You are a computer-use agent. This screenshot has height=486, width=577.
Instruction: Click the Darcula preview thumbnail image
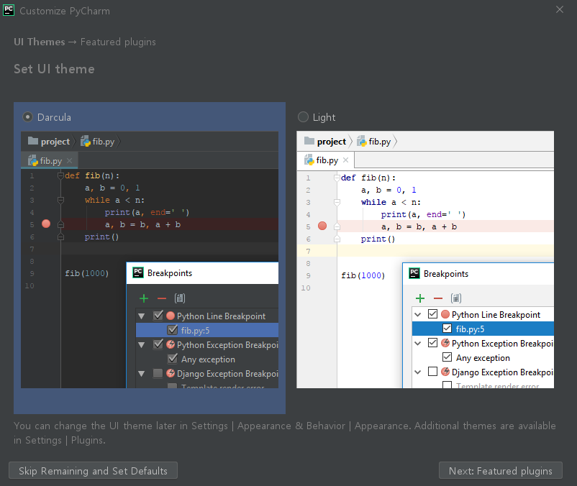150,260
